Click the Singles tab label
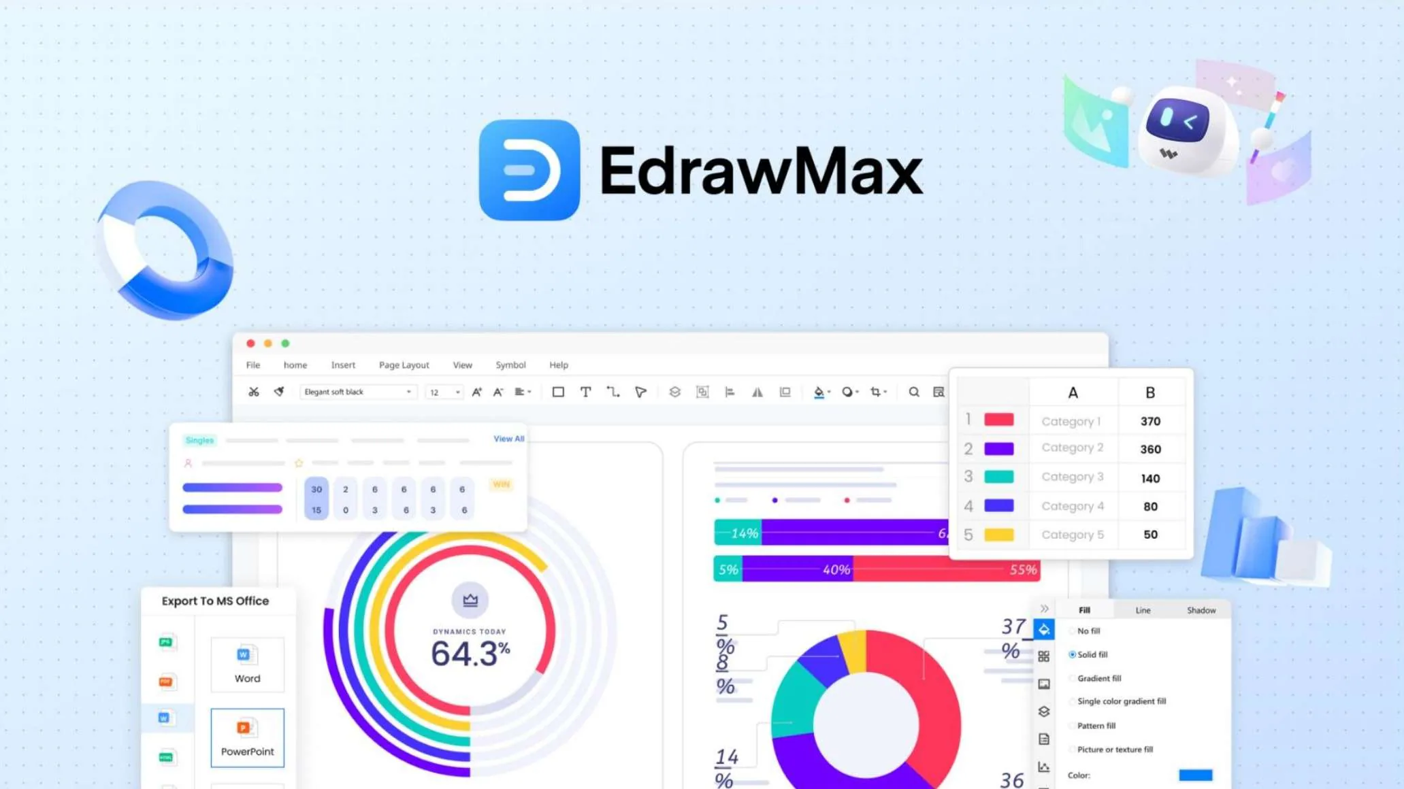 pos(199,439)
